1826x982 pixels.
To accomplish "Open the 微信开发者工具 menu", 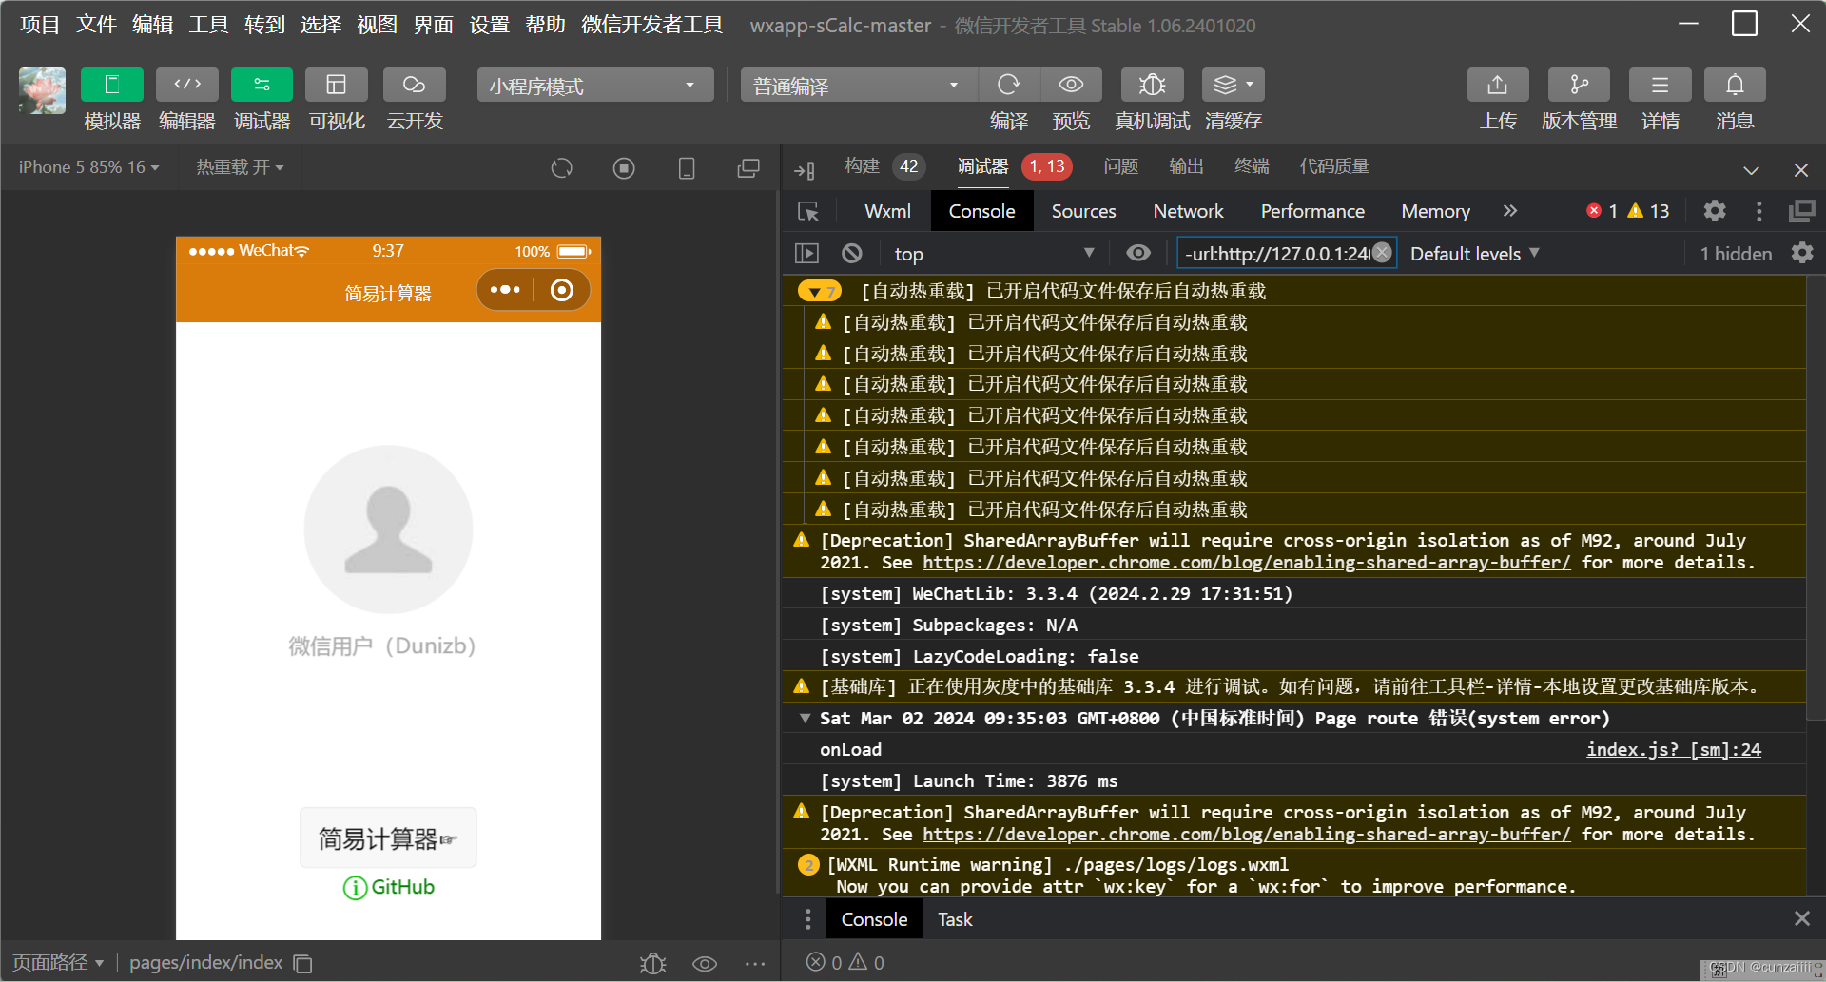I will click(x=651, y=25).
